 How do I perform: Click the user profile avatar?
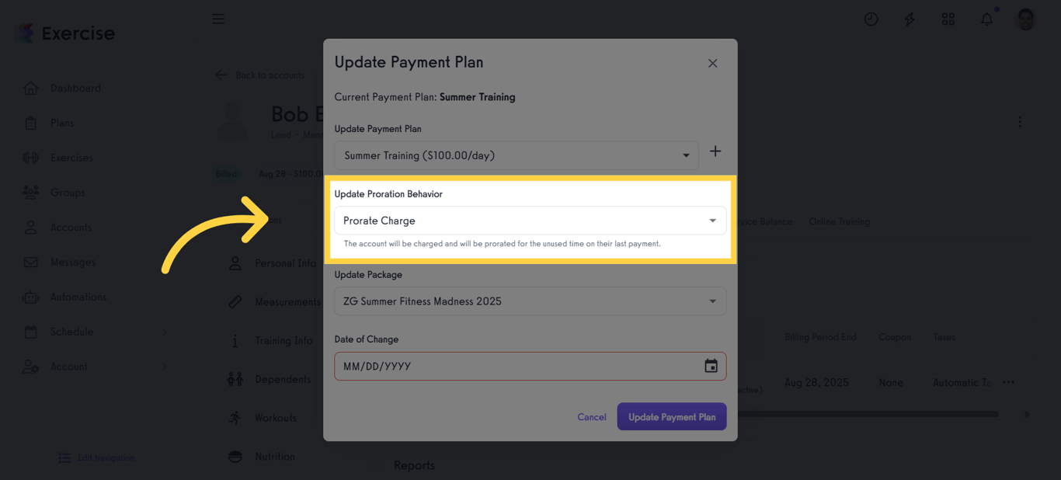(1025, 19)
